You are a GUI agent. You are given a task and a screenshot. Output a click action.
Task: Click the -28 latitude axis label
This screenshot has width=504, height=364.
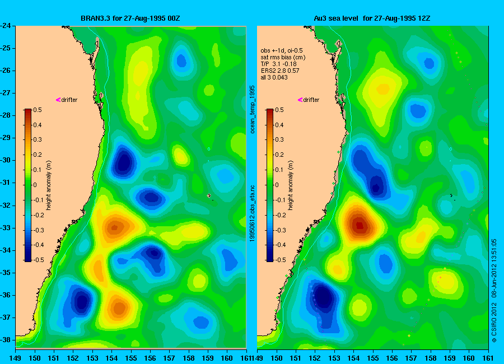click(6, 115)
